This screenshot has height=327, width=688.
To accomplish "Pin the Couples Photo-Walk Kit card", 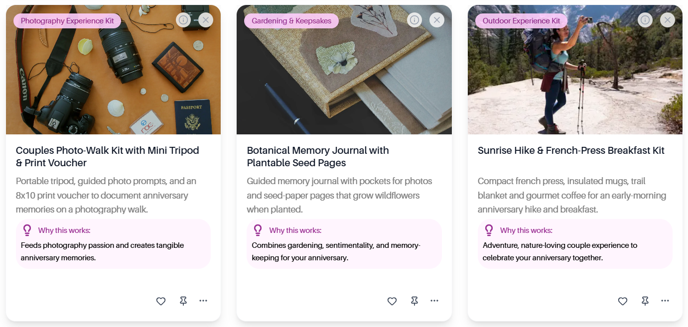I will pyautogui.click(x=183, y=301).
